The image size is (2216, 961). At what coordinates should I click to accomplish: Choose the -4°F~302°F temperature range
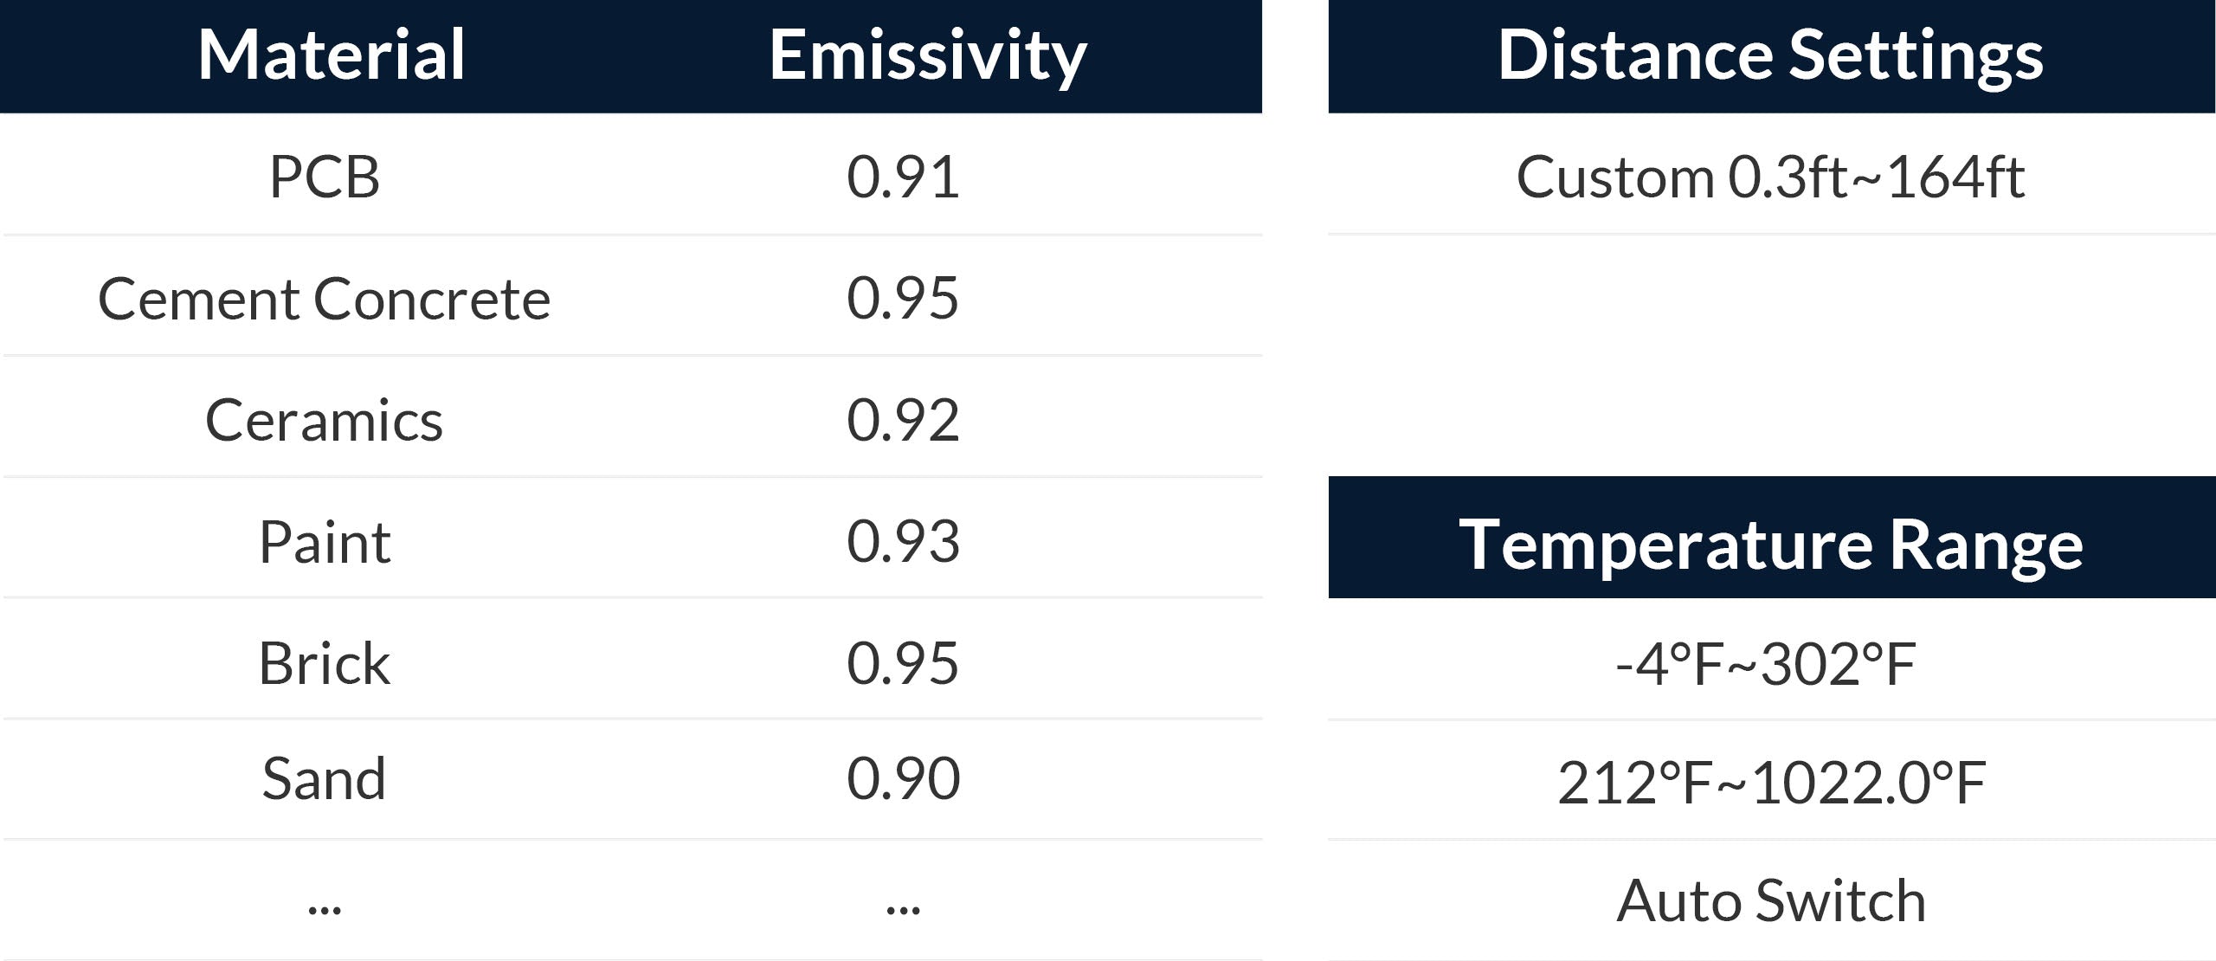(1766, 664)
